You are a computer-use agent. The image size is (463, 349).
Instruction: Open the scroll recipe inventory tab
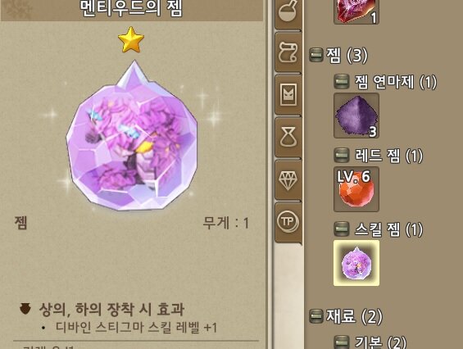288,52
